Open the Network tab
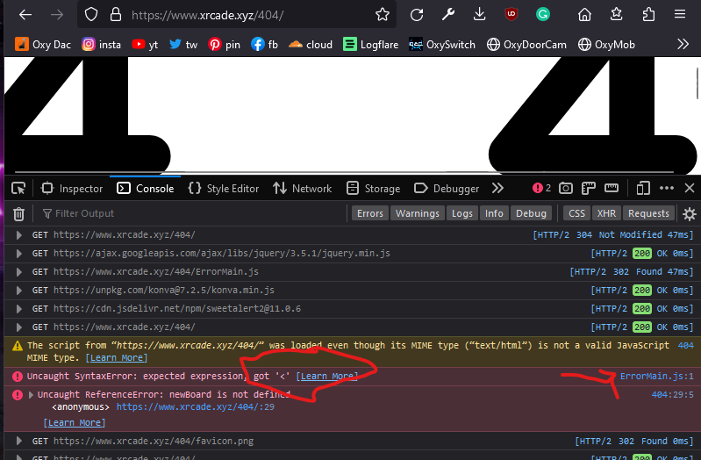The image size is (701, 460). [302, 189]
